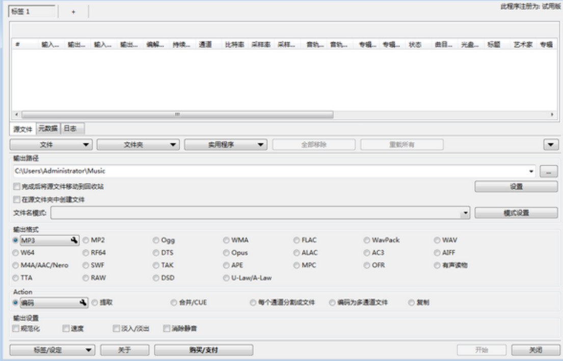Select APE output format
The height and width of the screenshot is (361, 563).
tap(226, 265)
